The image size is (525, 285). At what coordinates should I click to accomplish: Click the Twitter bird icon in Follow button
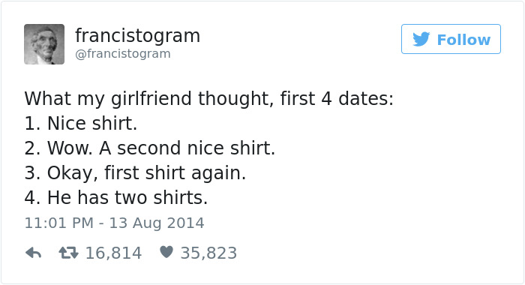click(421, 39)
